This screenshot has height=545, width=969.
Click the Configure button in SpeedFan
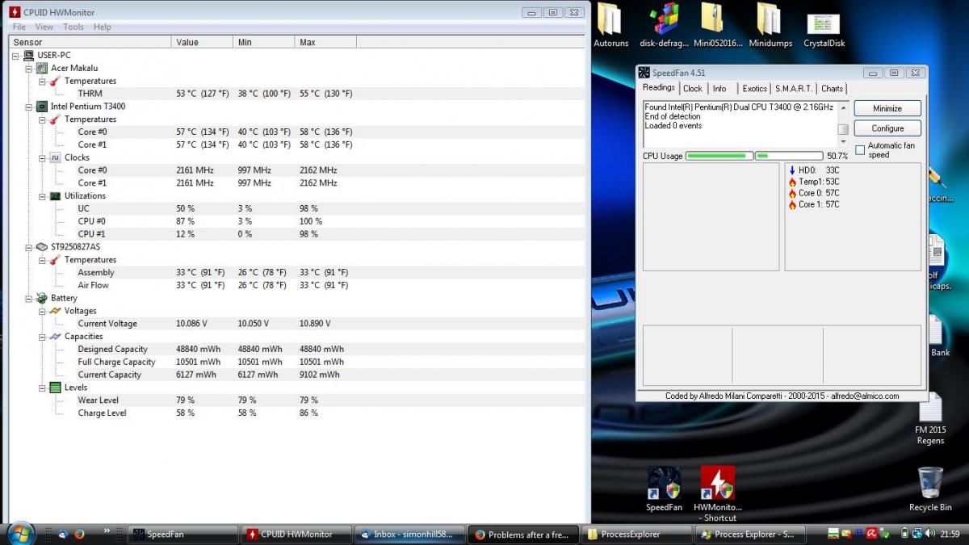887,128
